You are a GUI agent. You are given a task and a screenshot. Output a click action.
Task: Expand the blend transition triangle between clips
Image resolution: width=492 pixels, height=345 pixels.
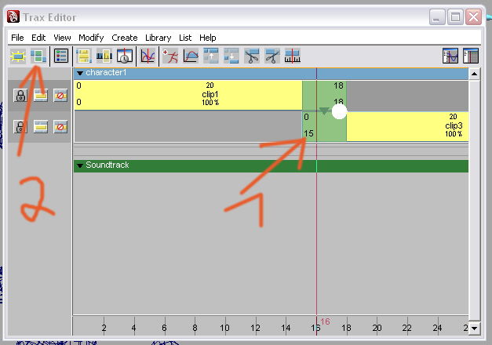324,111
